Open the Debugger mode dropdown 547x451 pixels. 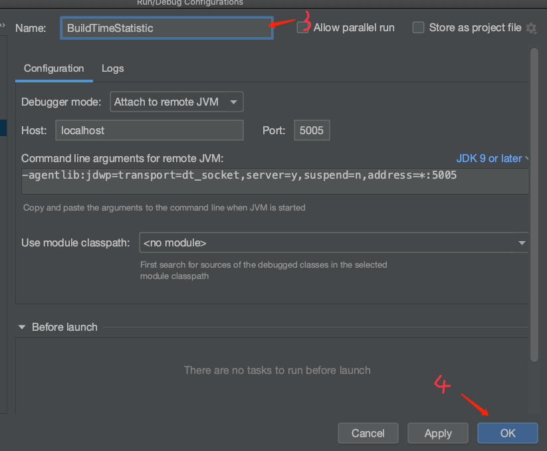(177, 102)
